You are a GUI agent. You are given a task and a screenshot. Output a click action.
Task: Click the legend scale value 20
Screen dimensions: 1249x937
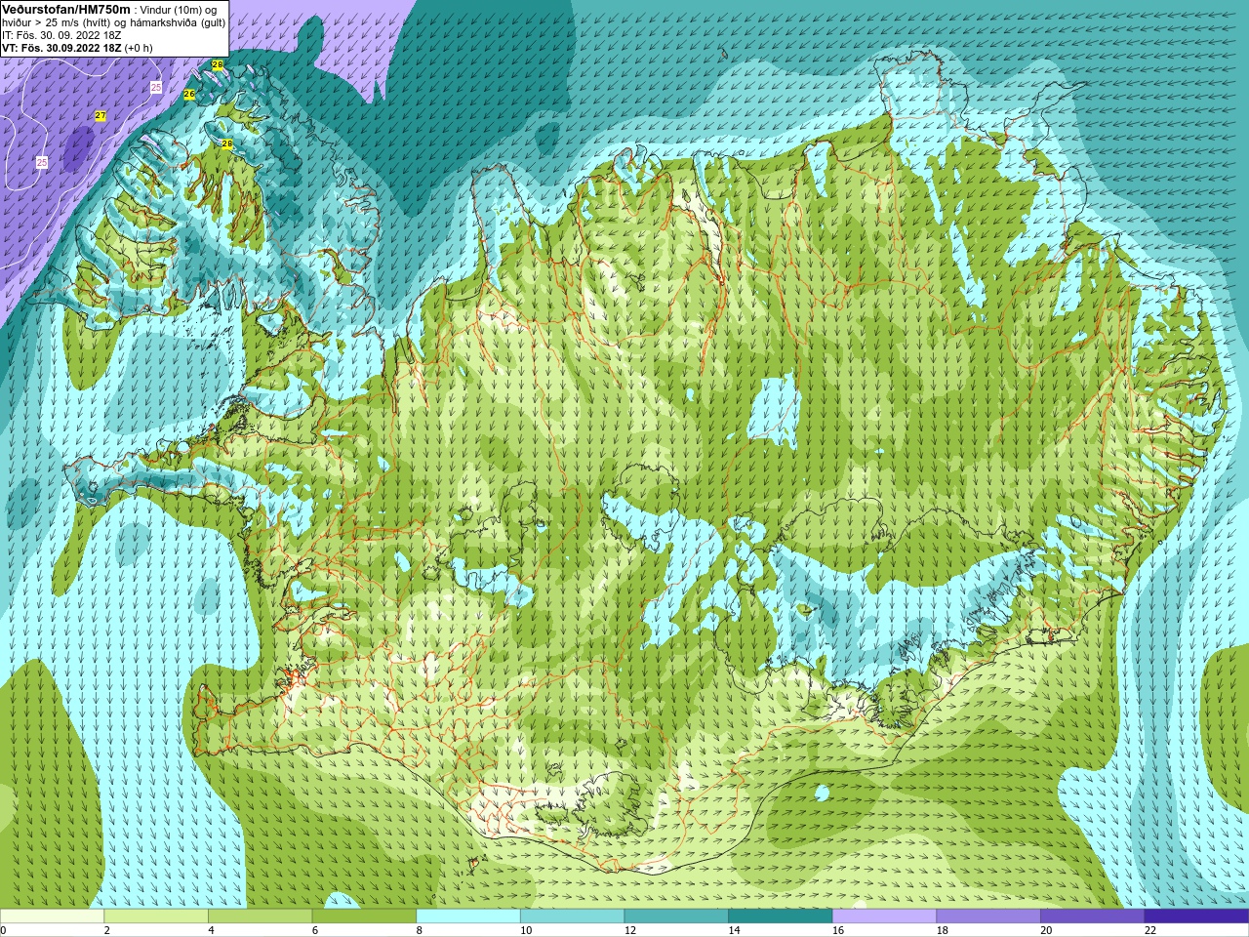tap(1046, 930)
